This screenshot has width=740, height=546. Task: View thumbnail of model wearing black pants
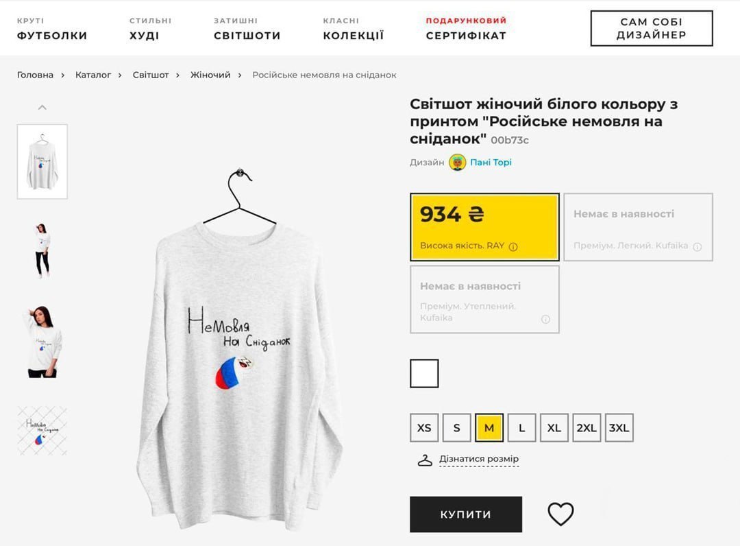pos(42,250)
